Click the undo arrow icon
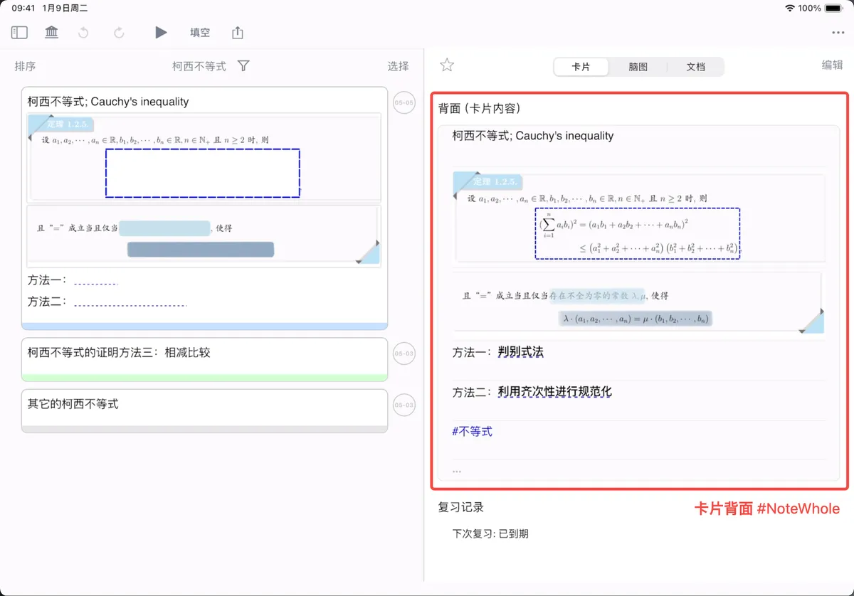This screenshot has height=596, width=854. tap(83, 33)
